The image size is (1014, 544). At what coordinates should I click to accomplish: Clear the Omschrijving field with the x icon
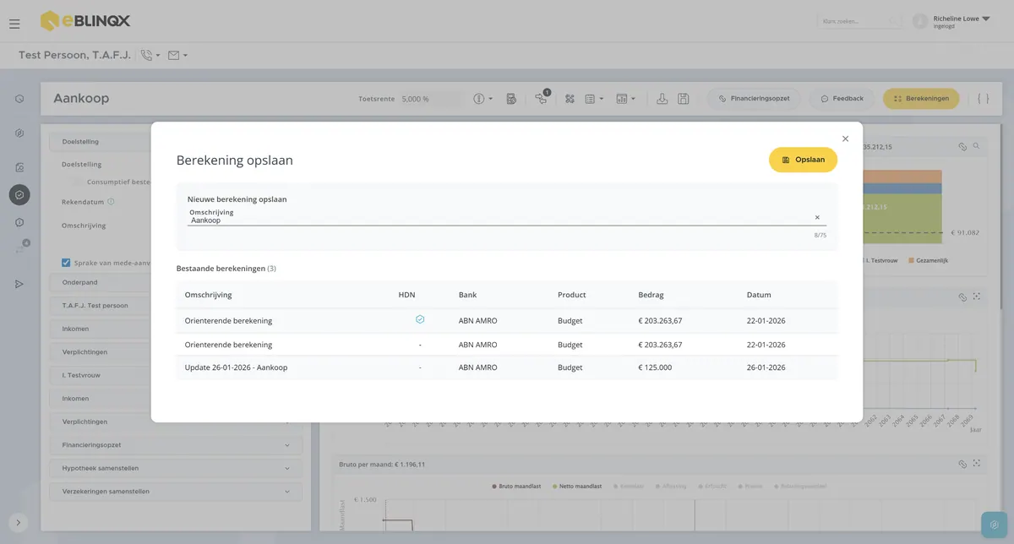coord(817,217)
